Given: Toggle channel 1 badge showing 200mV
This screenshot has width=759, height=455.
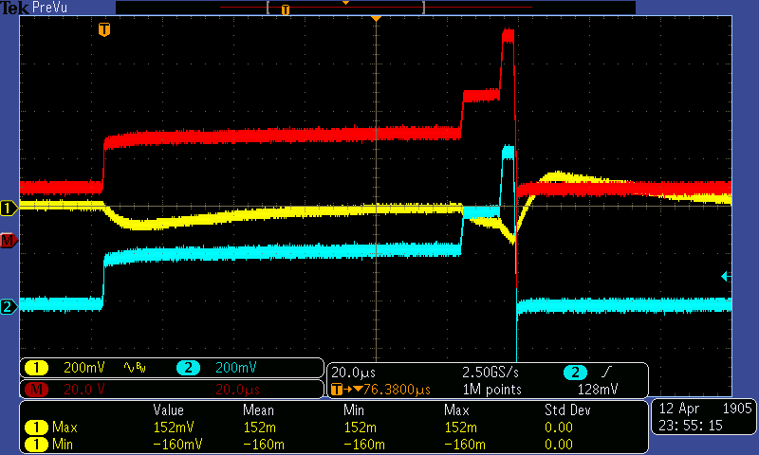Looking at the screenshot, I should point(36,368).
